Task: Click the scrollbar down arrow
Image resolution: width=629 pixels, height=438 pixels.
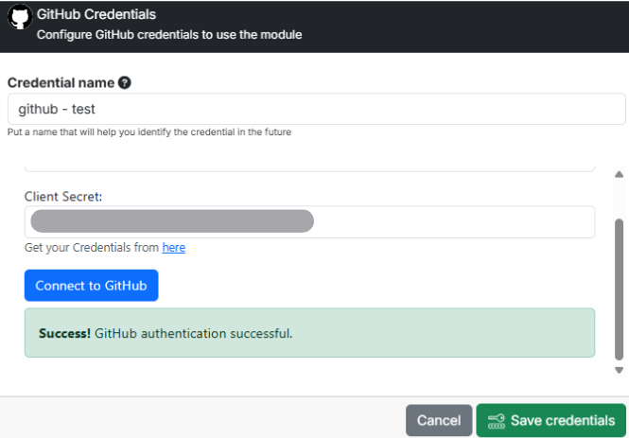Action: (619, 370)
